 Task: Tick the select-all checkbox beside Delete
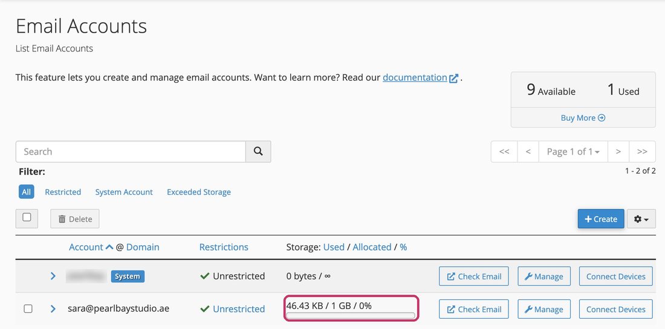point(27,218)
